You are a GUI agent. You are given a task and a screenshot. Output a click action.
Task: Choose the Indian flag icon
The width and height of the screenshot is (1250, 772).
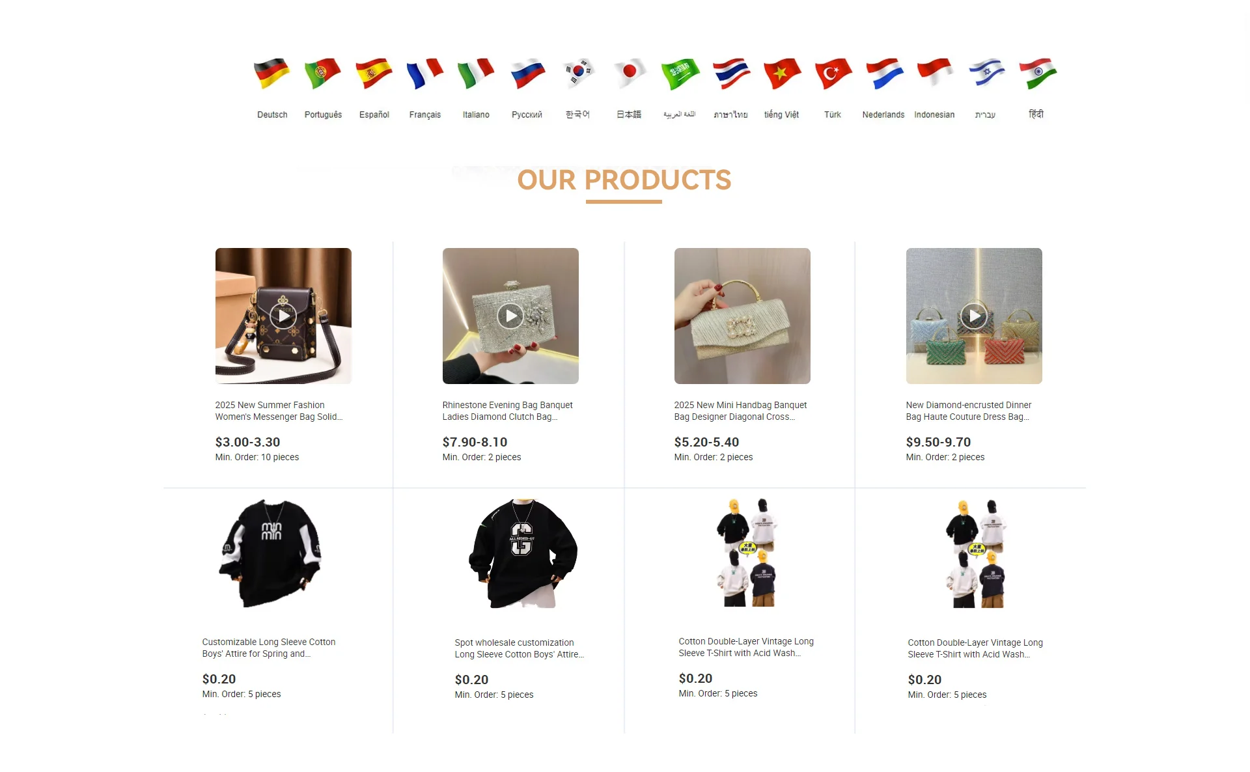[x=1038, y=74]
